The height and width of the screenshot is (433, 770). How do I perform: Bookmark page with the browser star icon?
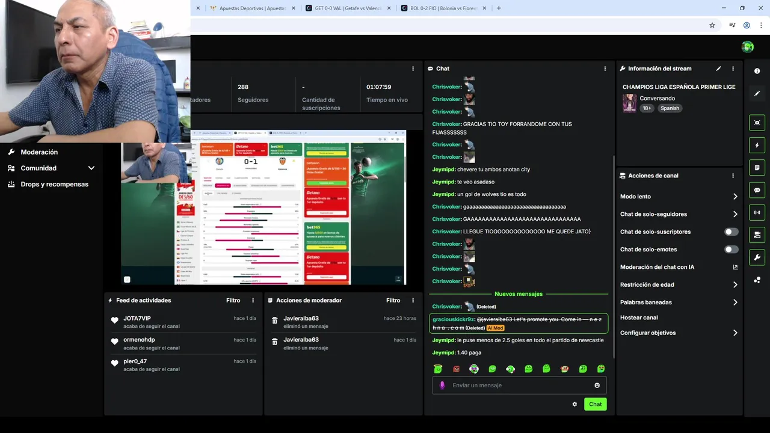click(x=712, y=25)
